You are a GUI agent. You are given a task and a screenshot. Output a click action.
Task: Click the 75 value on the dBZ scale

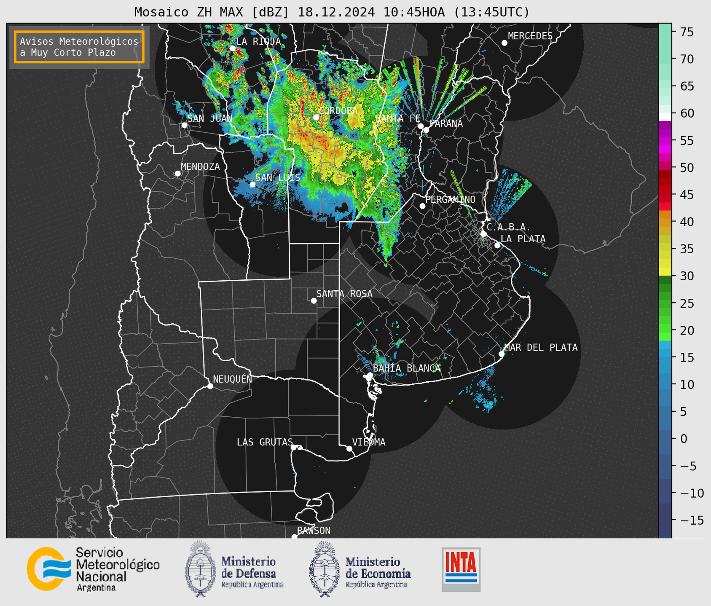pos(687,32)
